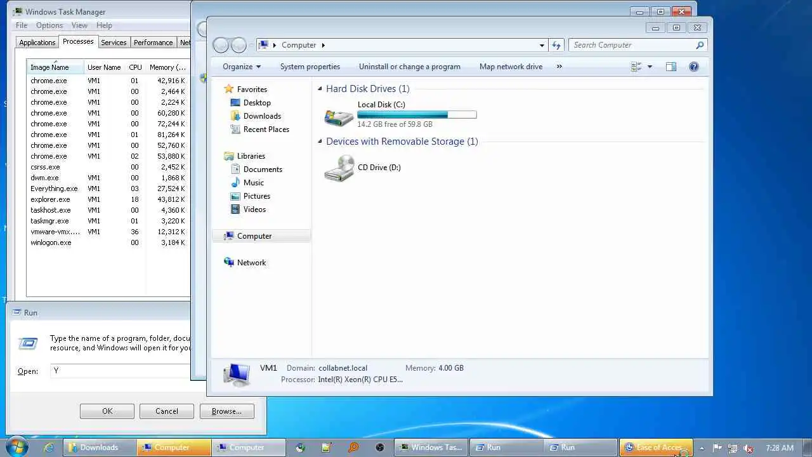
Task: Open the address bar history dropdown
Action: tap(542, 45)
